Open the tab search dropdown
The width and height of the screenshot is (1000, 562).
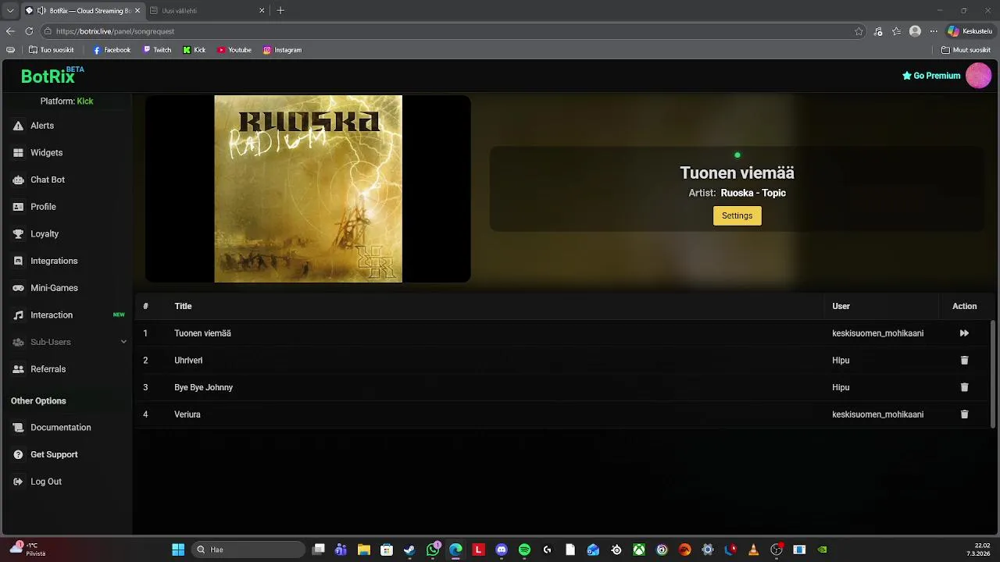[9, 11]
